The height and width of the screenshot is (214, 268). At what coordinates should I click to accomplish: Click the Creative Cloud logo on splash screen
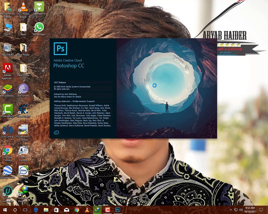(56, 133)
